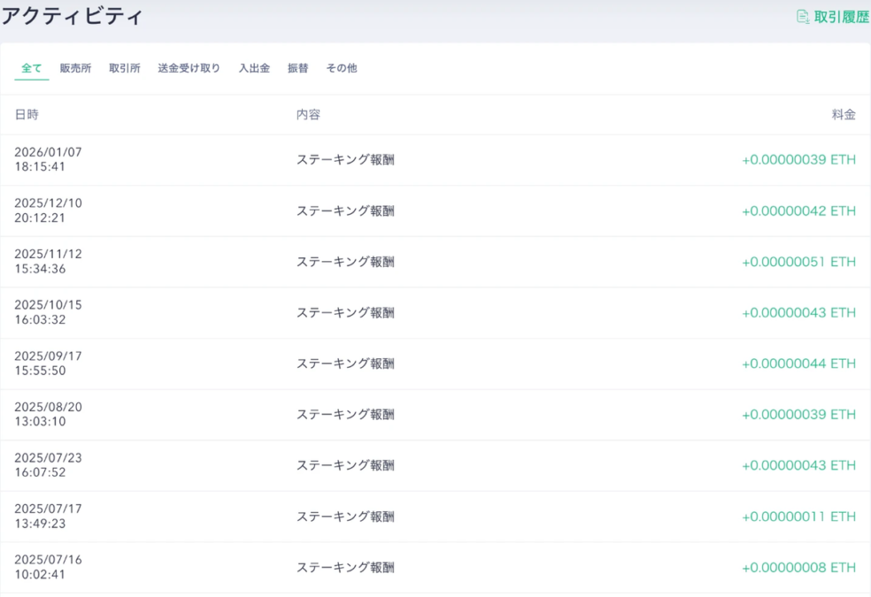Select the 2025/11/12 15:34:36 date cell
The height and width of the screenshot is (597, 871).
tap(49, 261)
